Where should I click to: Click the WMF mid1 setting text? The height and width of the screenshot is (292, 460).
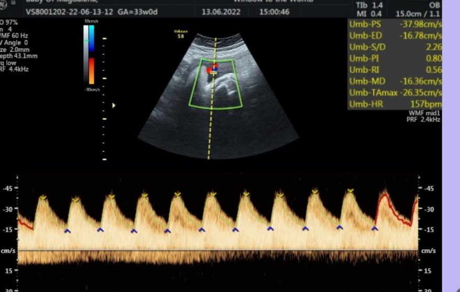point(424,113)
